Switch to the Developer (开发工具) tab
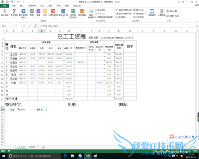Screen dimensions: 199x159 point(77,6)
